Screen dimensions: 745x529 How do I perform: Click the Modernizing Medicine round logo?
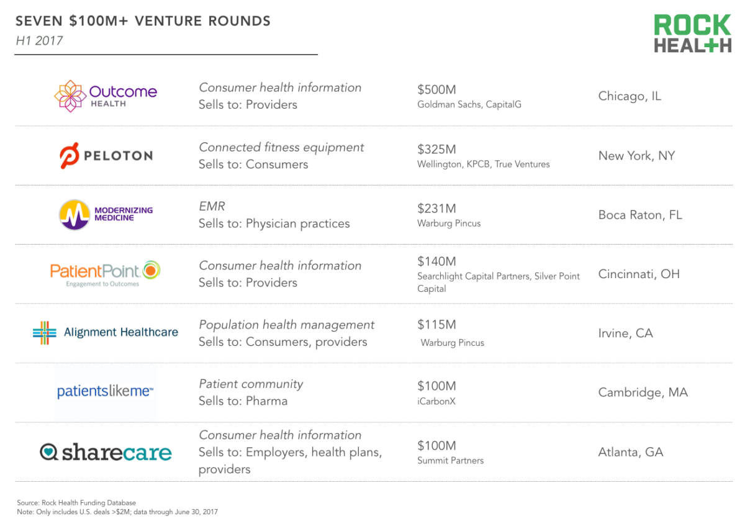pos(75,215)
